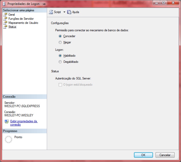
Task: Open the Script dropdown arrow
Action: (64, 12)
